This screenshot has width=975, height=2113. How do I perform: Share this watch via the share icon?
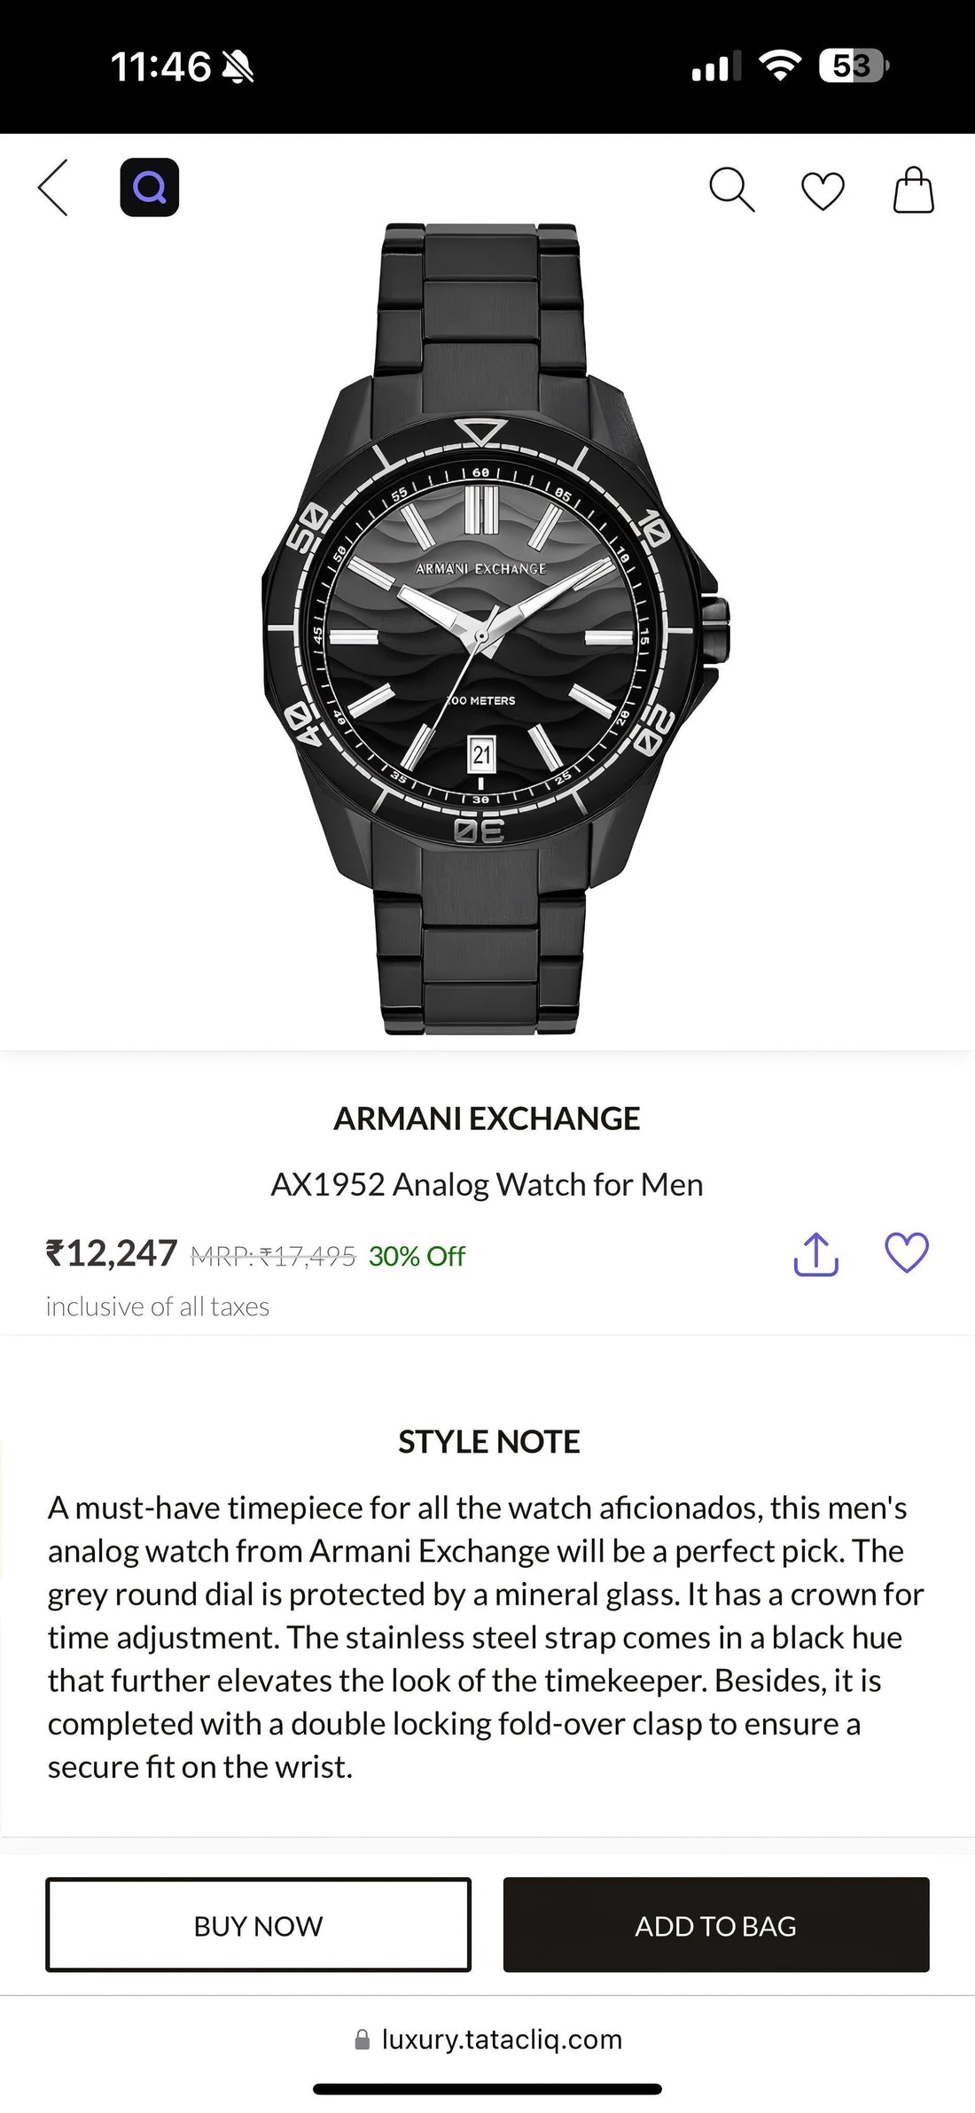[815, 1254]
